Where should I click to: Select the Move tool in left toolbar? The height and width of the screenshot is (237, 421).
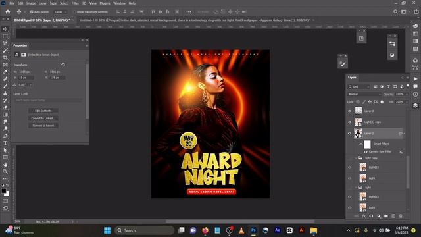tap(5, 29)
